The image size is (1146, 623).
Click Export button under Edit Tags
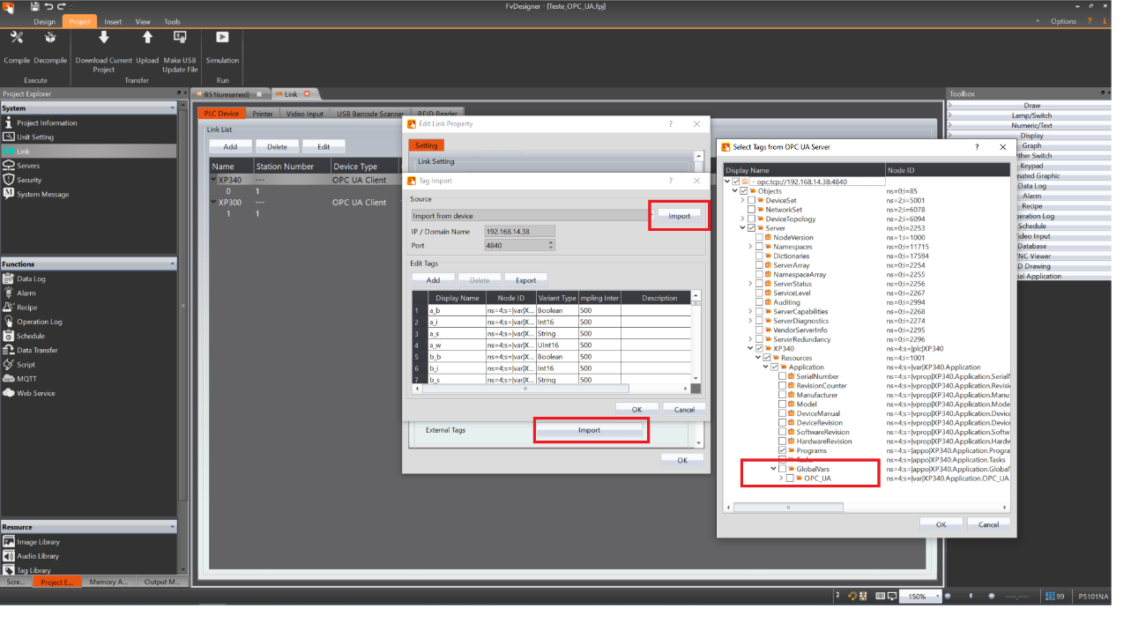(x=525, y=280)
